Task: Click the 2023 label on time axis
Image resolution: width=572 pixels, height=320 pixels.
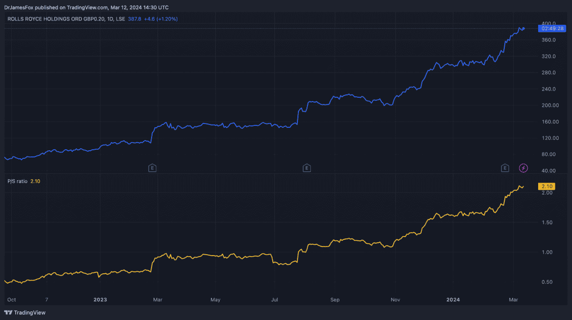Action: [x=100, y=300]
